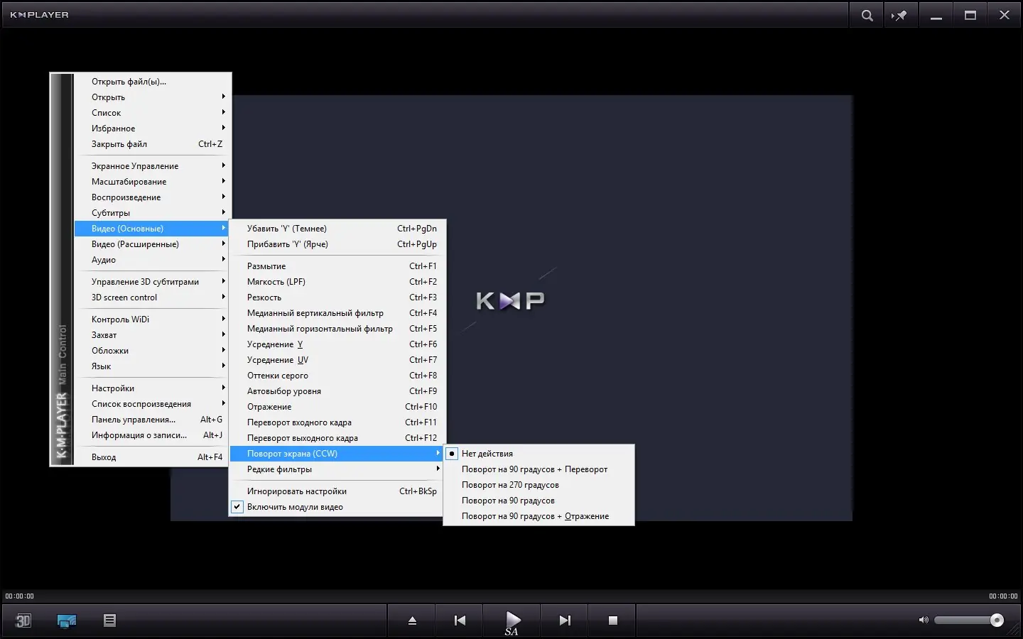Click 'Панель управления...' menu item
This screenshot has height=639, width=1023.
pos(151,420)
